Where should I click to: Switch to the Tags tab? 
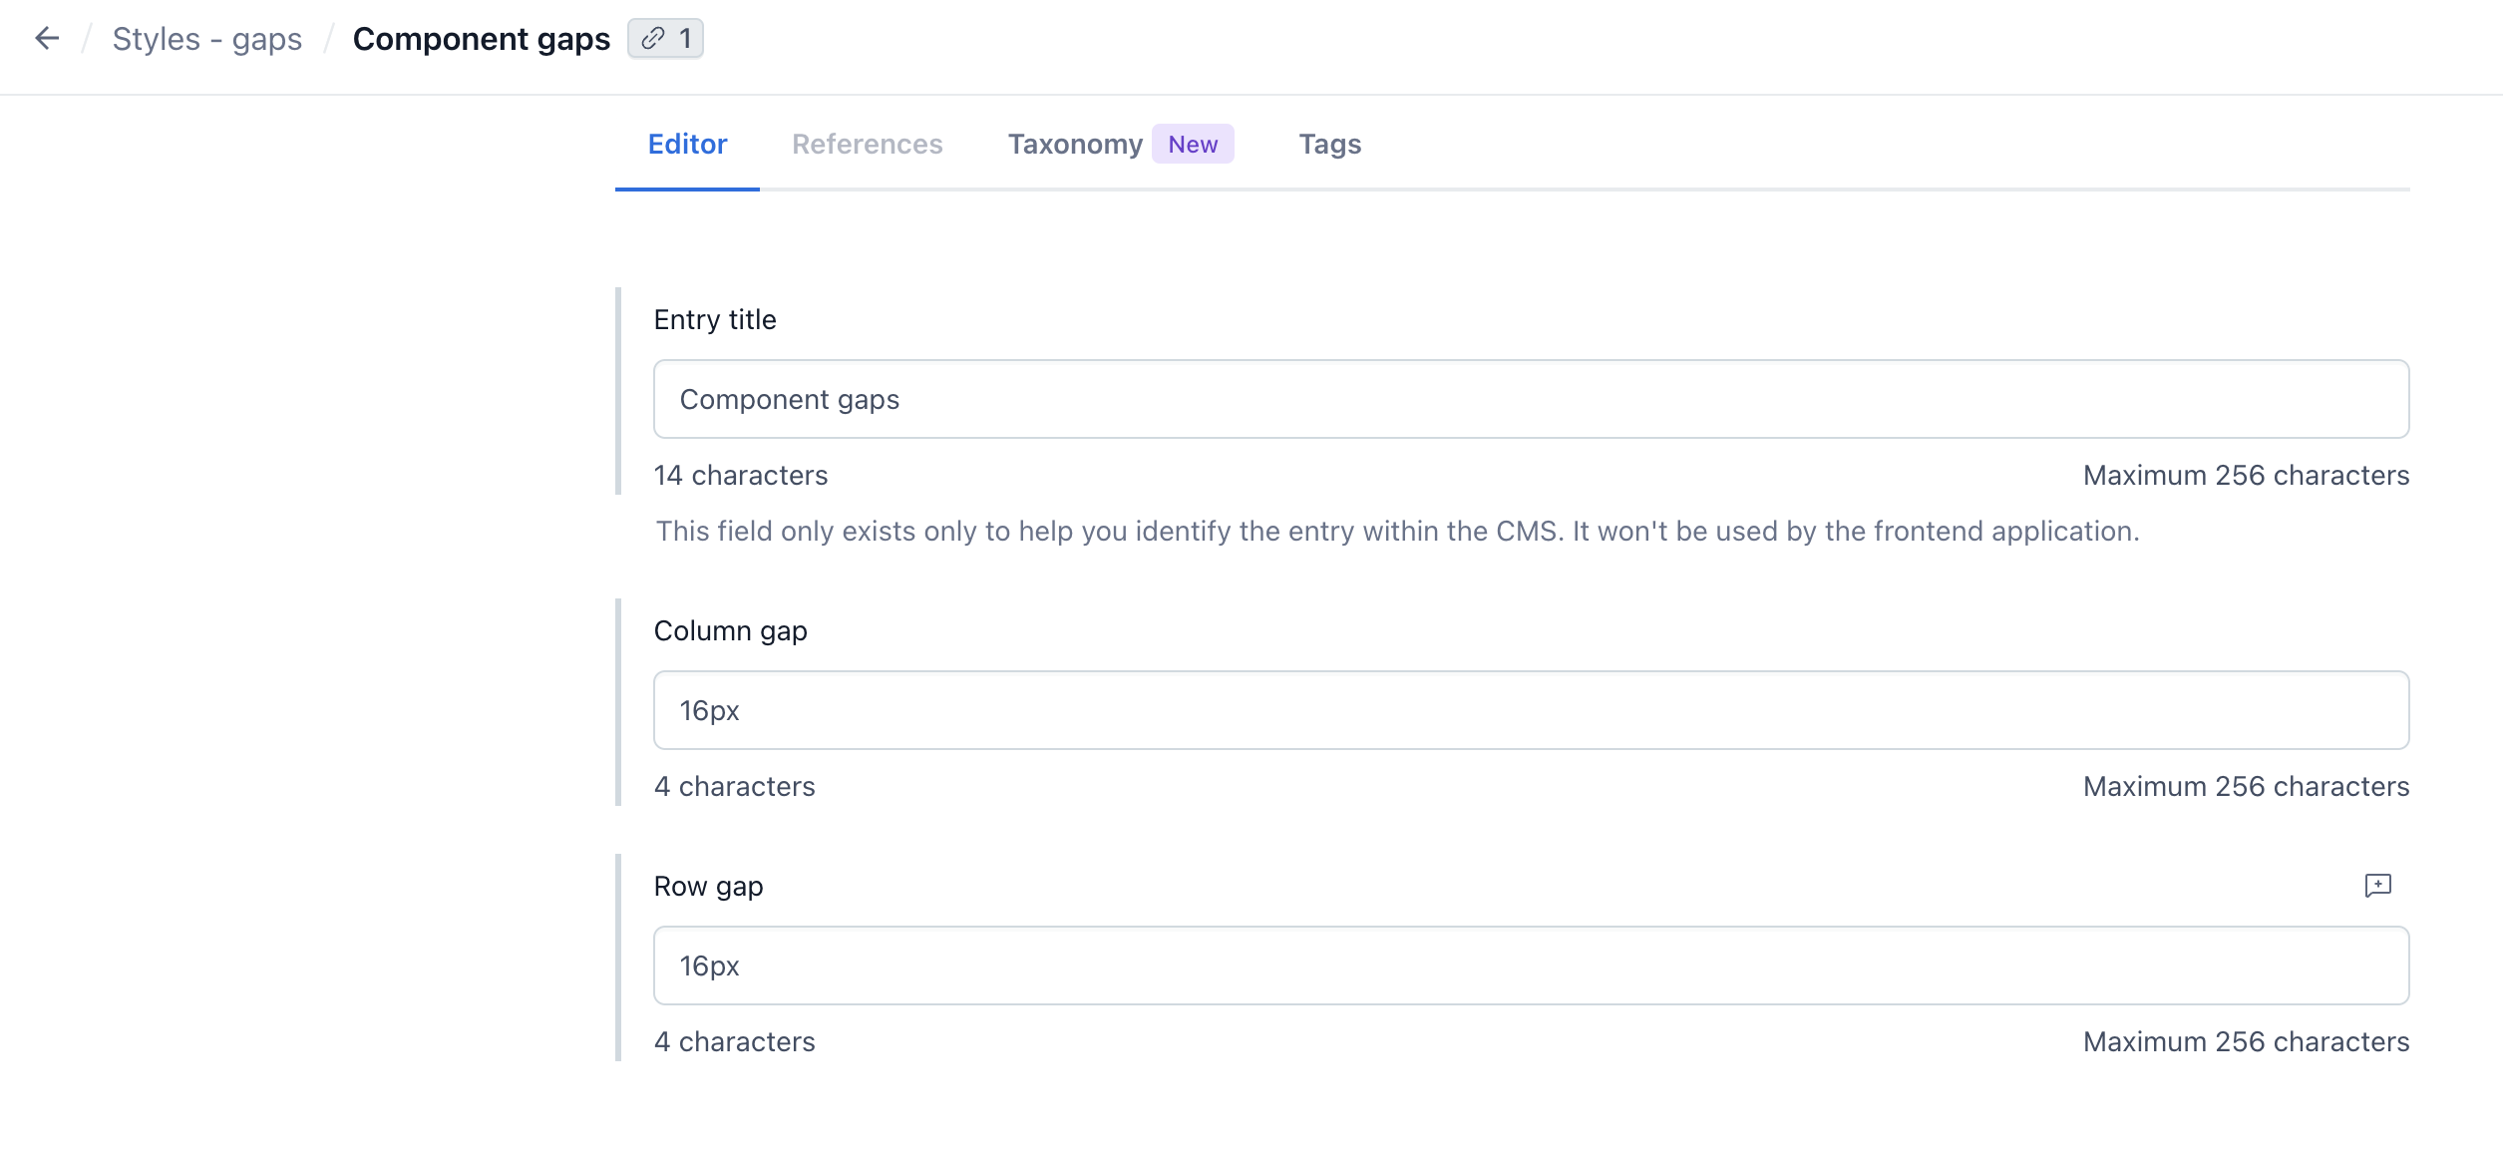pyautogui.click(x=1330, y=144)
